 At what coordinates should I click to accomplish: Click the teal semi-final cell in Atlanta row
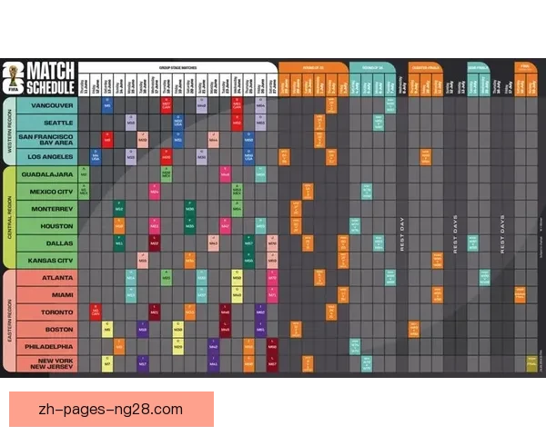(485, 278)
